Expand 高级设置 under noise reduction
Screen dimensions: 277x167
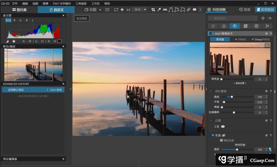[x=240, y=83]
